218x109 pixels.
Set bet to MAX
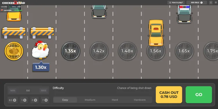coord(44,90)
